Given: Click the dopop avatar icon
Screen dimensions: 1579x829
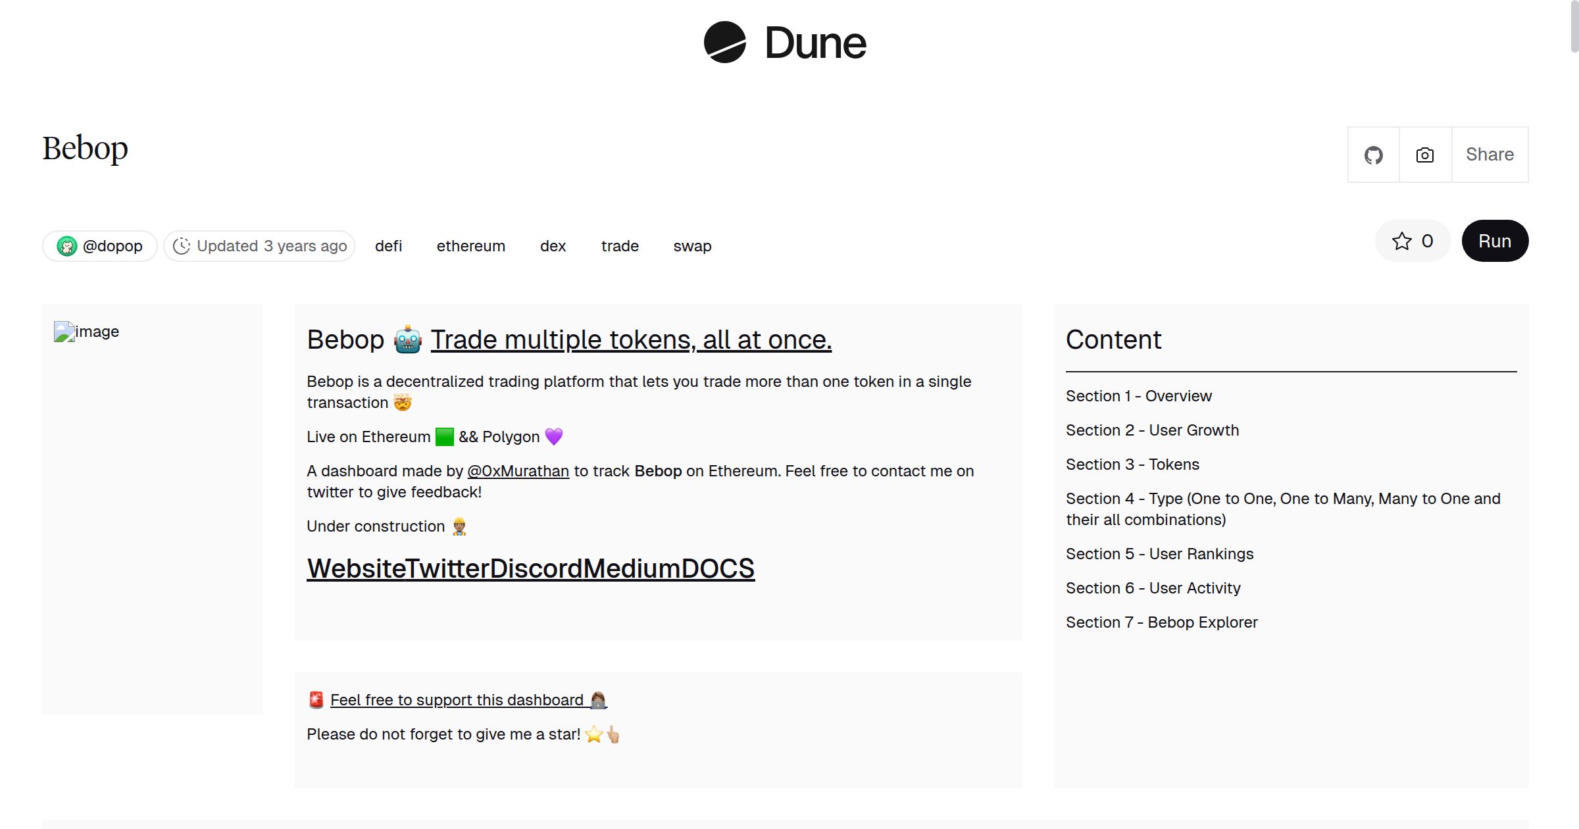Looking at the screenshot, I should (67, 246).
